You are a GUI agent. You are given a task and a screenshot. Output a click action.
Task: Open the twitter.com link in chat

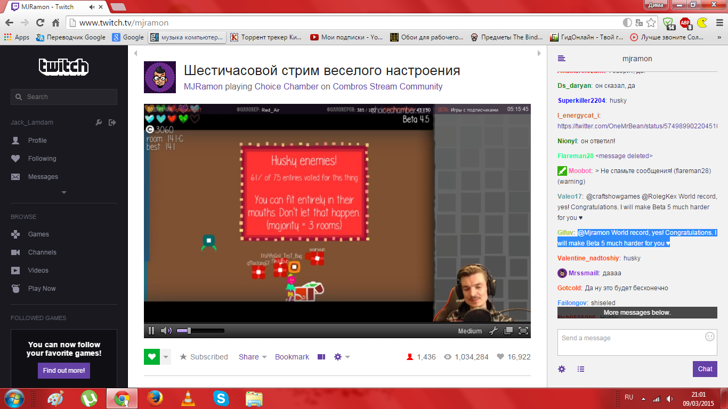point(637,126)
